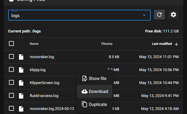Check the KlipperScreen.log checkbox

click(11, 82)
